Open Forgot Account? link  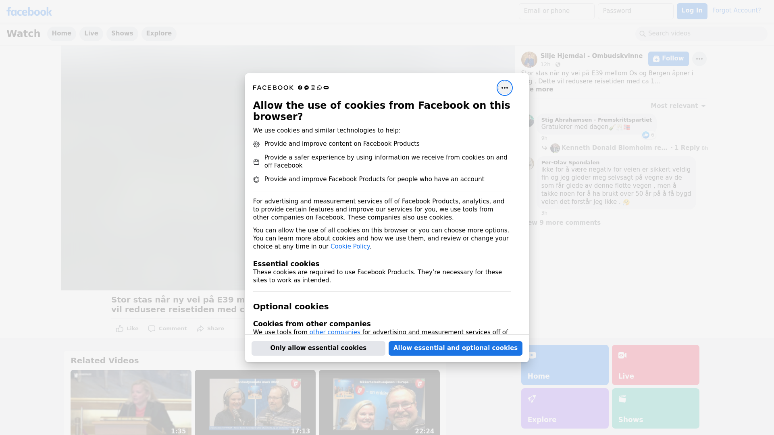tap(736, 10)
